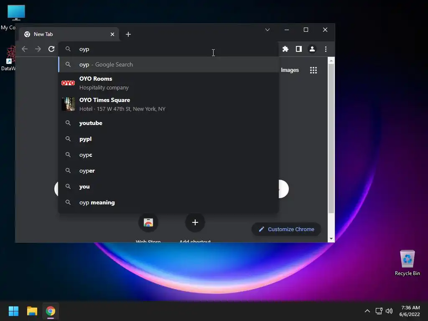
Task: Go forward with the forward arrow
Action: tap(38, 49)
